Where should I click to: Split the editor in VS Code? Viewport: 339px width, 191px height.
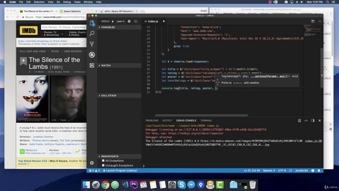[x=313, y=21]
